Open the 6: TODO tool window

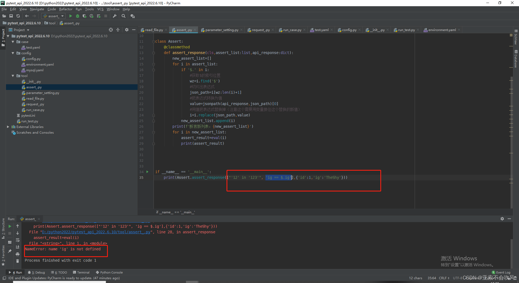59,272
